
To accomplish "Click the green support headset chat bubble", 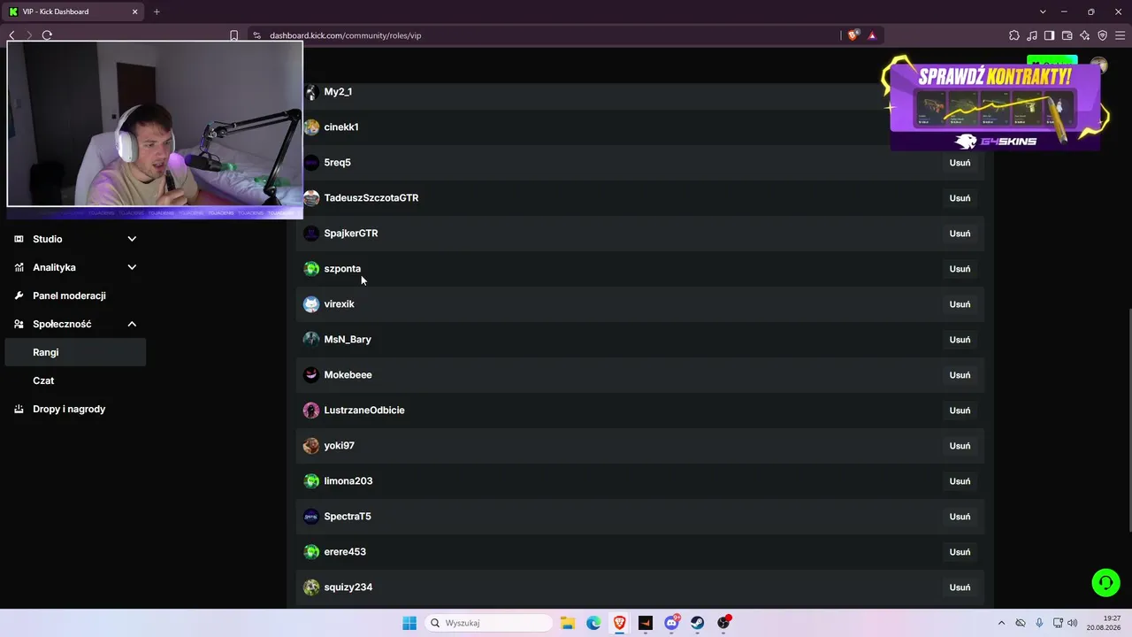I will (1105, 582).
